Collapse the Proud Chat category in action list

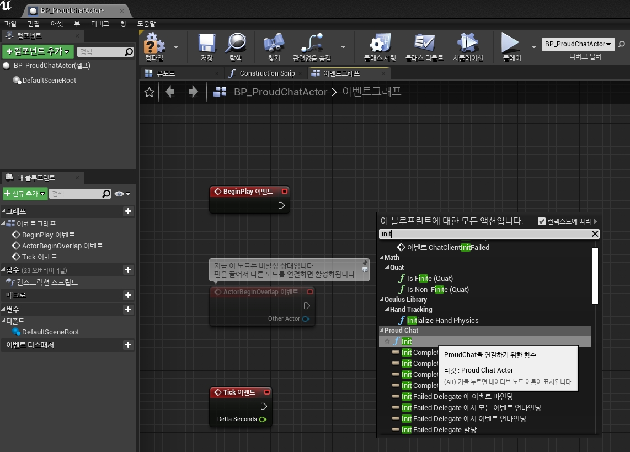[x=382, y=331]
